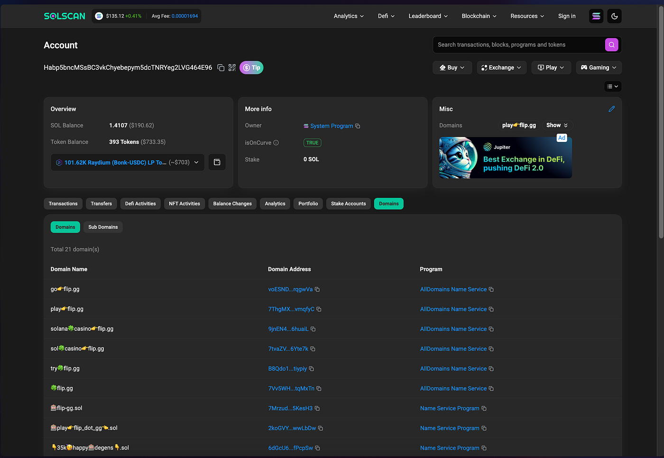664x458 pixels.
Task: Toggle dark mode moon icon
Action: point(615,16)
